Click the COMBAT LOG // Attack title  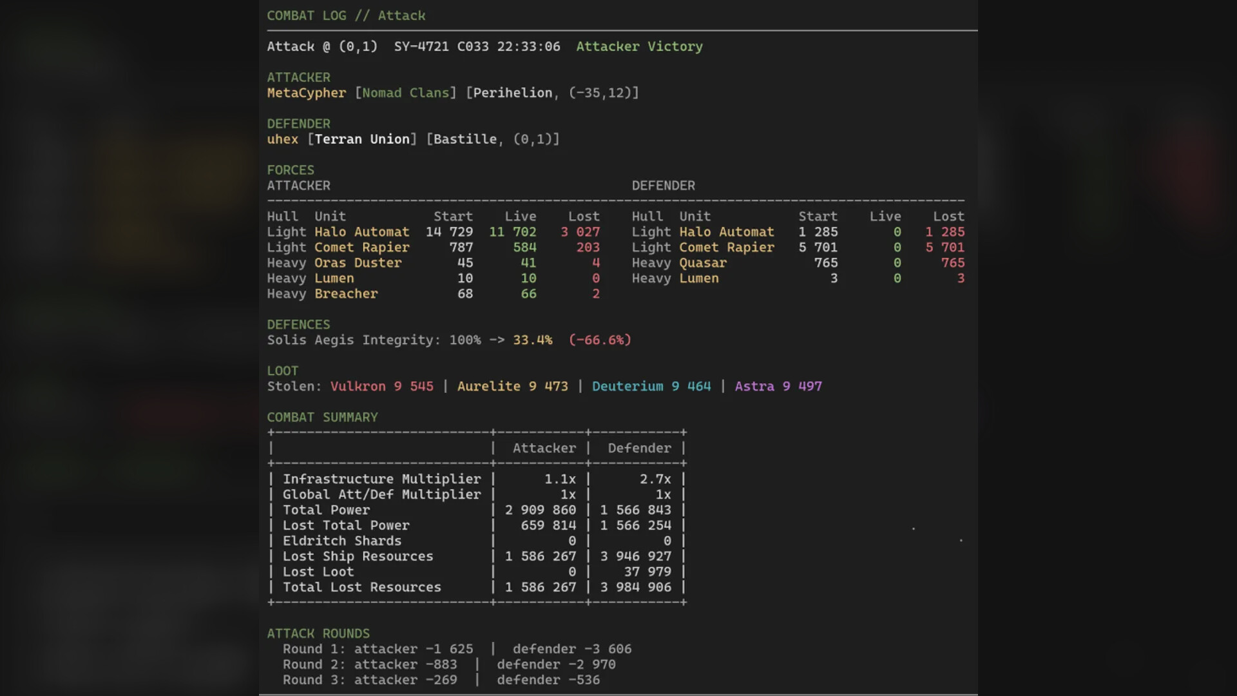(346, 15)
